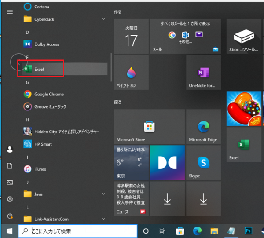Open the Documents sidebar icon
Viewport: 264px width, 238px height.
pyautogui.click(x=10, y=166)
